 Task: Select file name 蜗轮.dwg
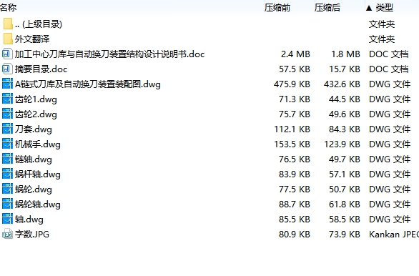coord(34,189)
